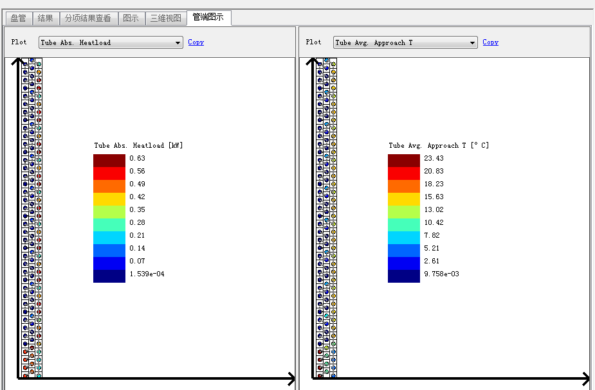The image size is (595, 390).
Task: Click the 0.35 lime heatload swatch
Action: pyautogui.click(x=109, y=212)
